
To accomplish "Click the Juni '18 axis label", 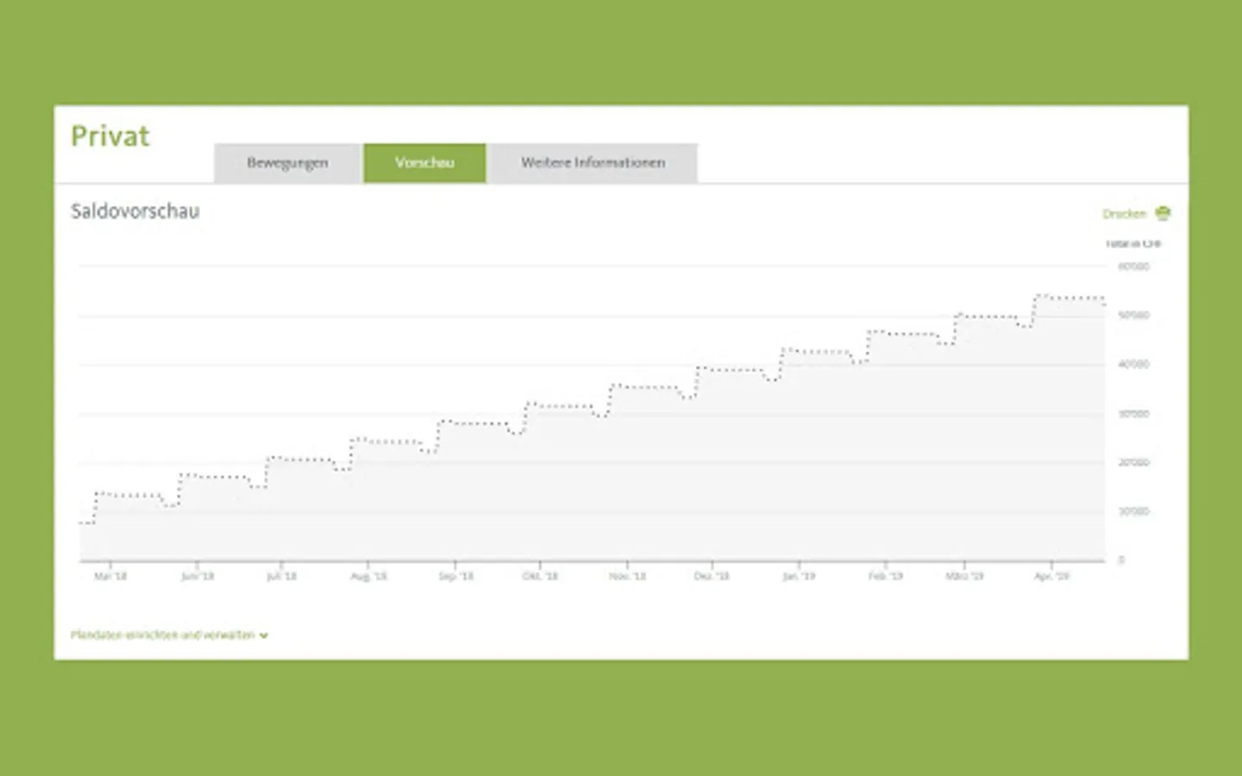I will pos(198,576).
